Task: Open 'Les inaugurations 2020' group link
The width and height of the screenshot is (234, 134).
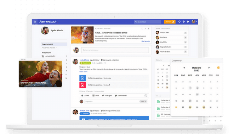Action: (x=112, y=110)
